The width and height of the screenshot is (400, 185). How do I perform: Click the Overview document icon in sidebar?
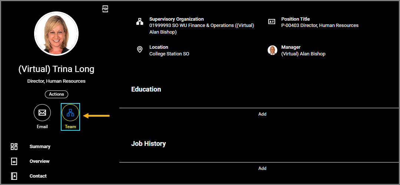coord(14,161)
